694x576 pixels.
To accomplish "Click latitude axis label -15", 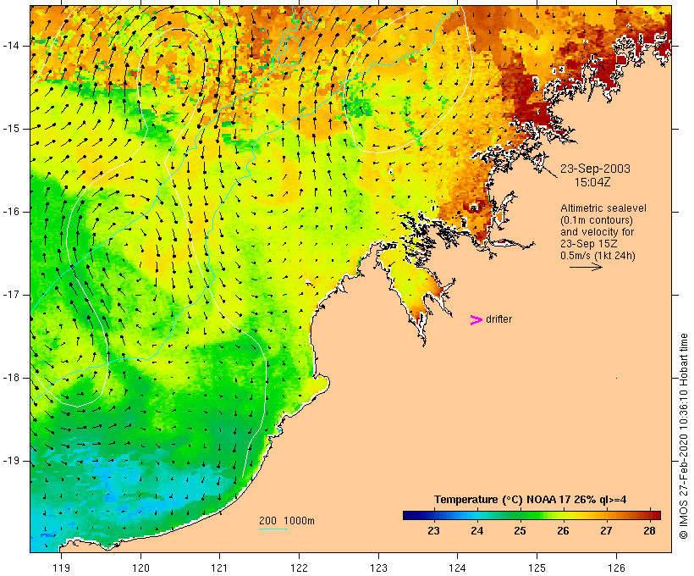I will (x=11, y=129).
